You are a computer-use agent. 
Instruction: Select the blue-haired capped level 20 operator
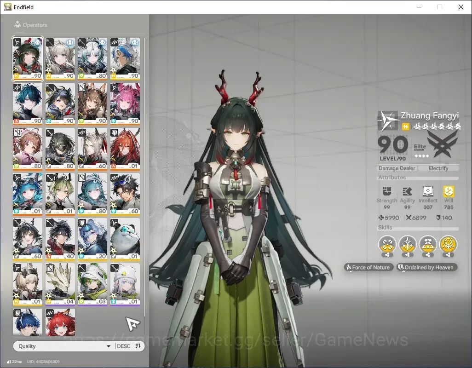click(x=92, y=239)
